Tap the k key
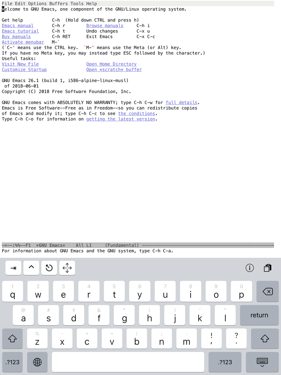The image size is (281, 375). (x=200, y=315)
